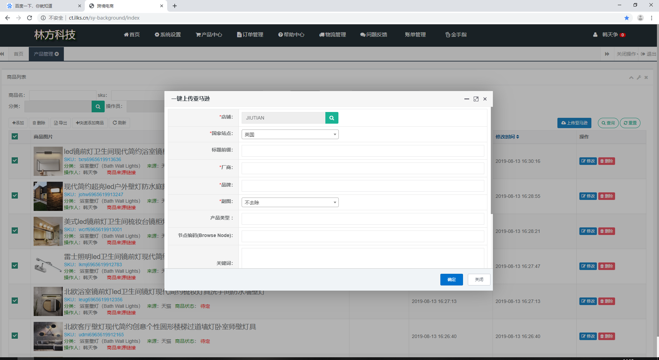Click the green category search icon
This screenshot has height=360, width=659.
click(x=98, y=106)
